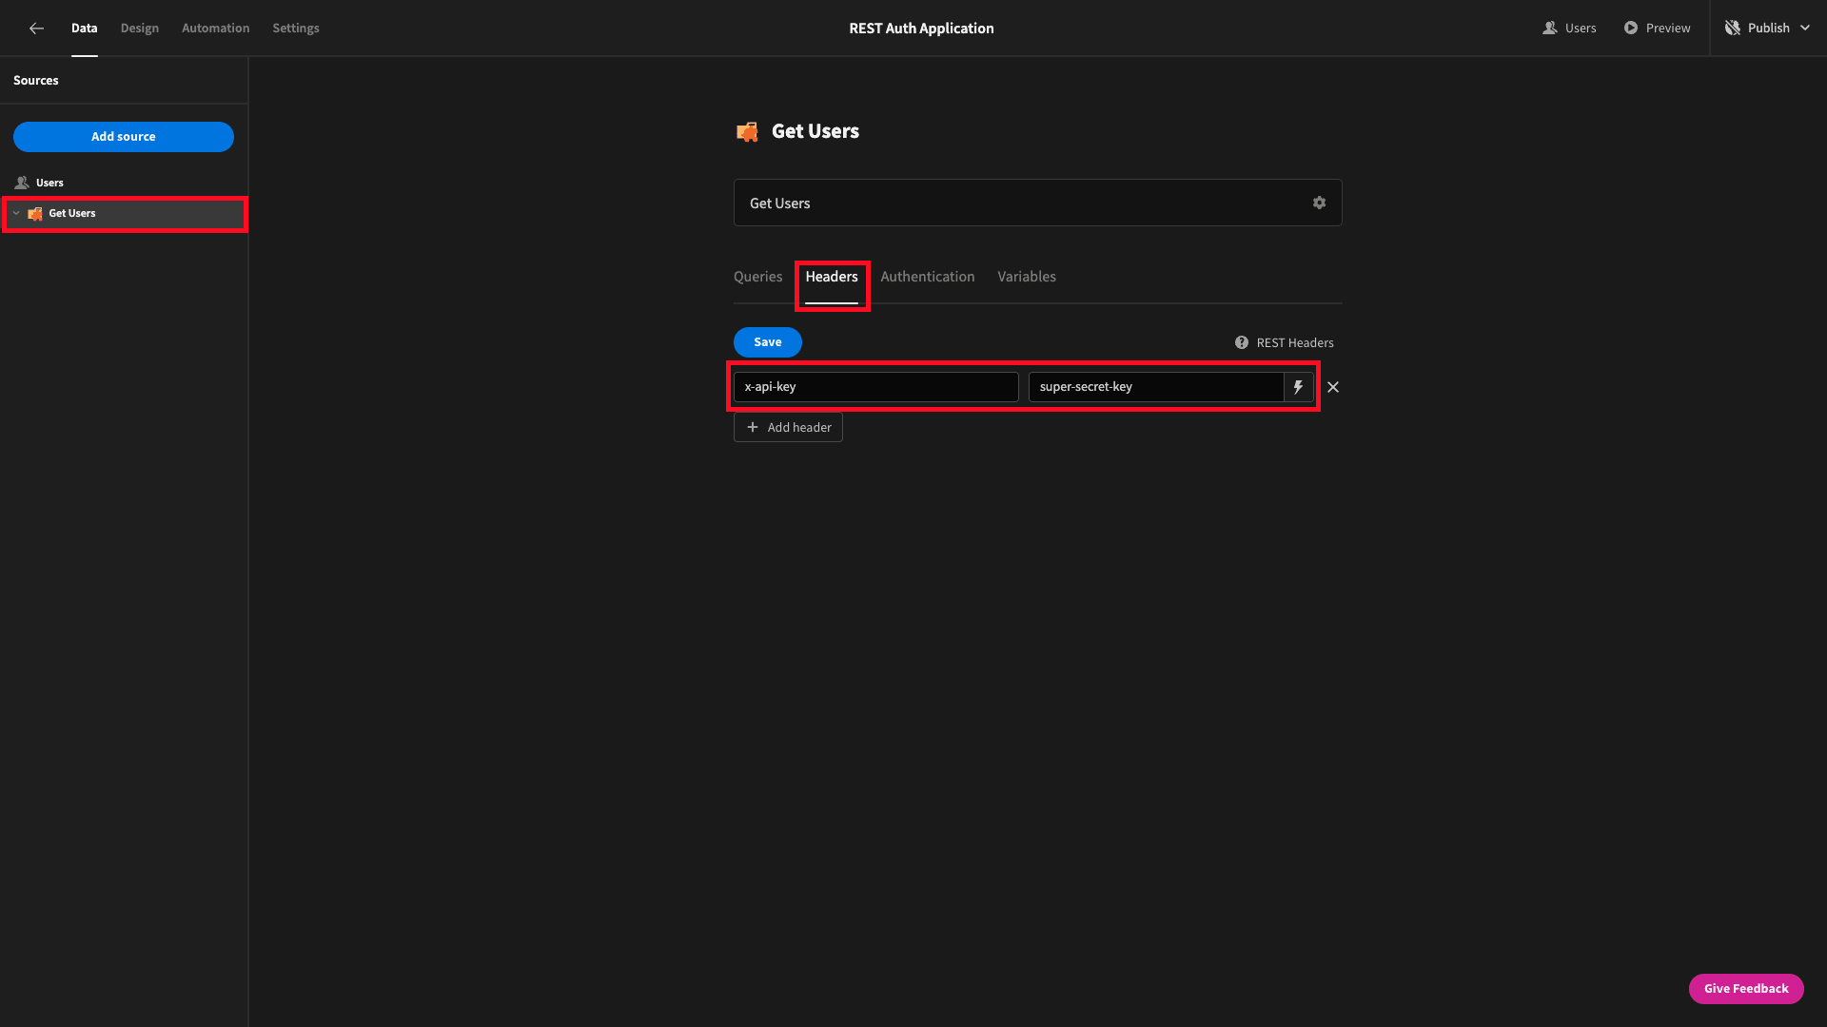Expand the Users source item

pos(49,182)
